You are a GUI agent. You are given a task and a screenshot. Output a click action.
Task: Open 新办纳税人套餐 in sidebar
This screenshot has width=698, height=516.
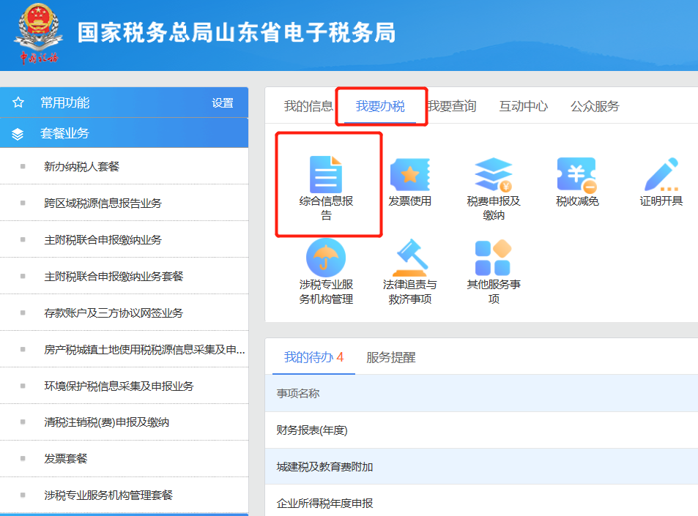125,166
